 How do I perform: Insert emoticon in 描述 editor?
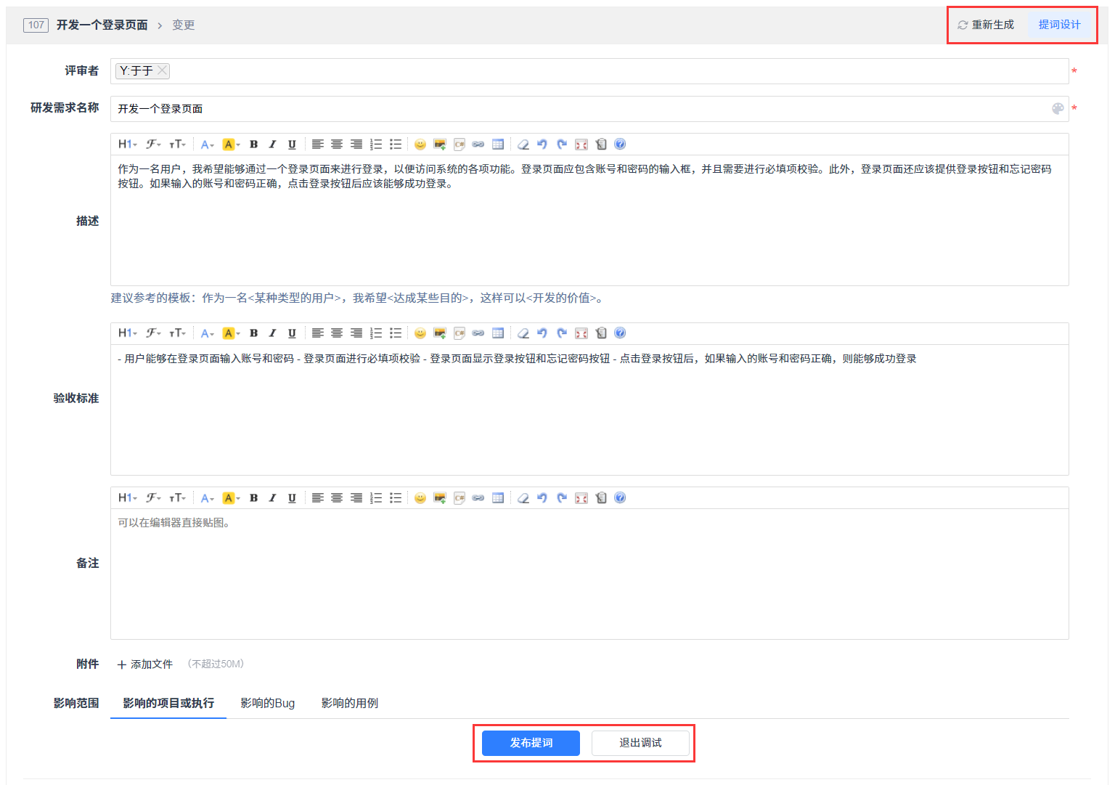[x=420, y=145]
